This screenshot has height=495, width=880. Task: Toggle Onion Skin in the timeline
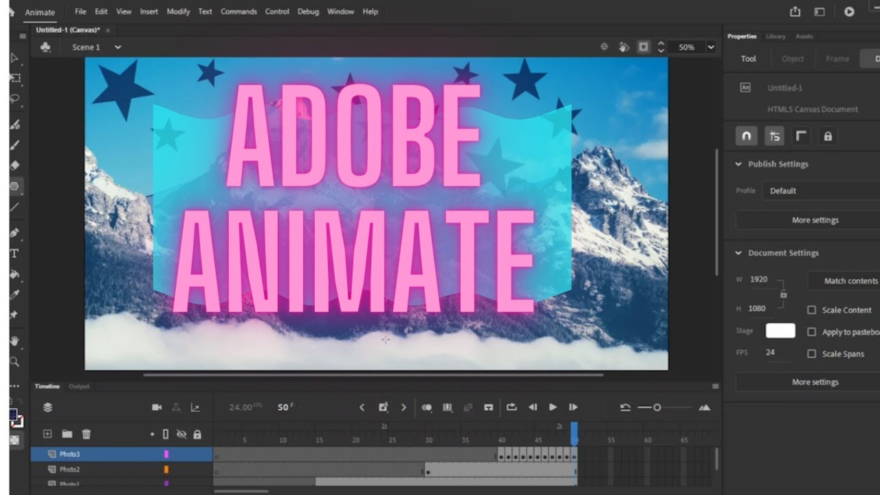click(x=426, y=408)
